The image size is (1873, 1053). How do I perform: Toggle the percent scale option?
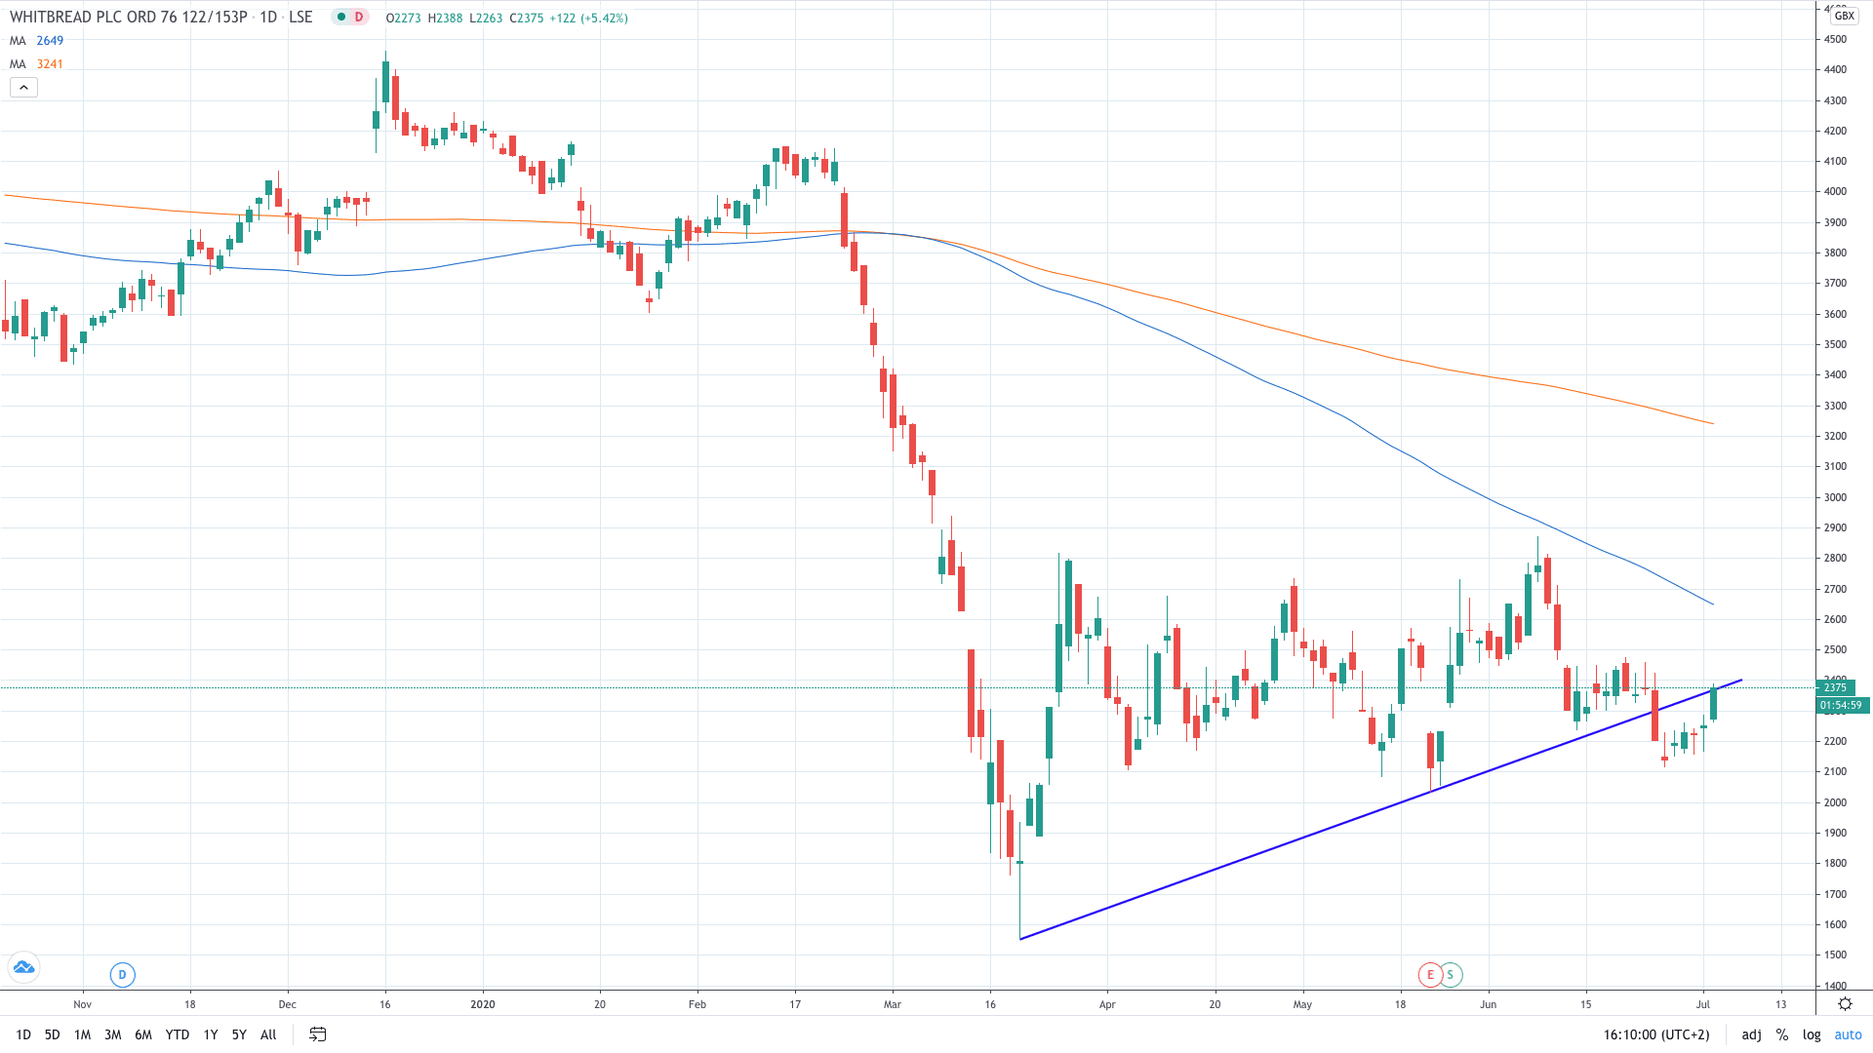[1782, 1034]
